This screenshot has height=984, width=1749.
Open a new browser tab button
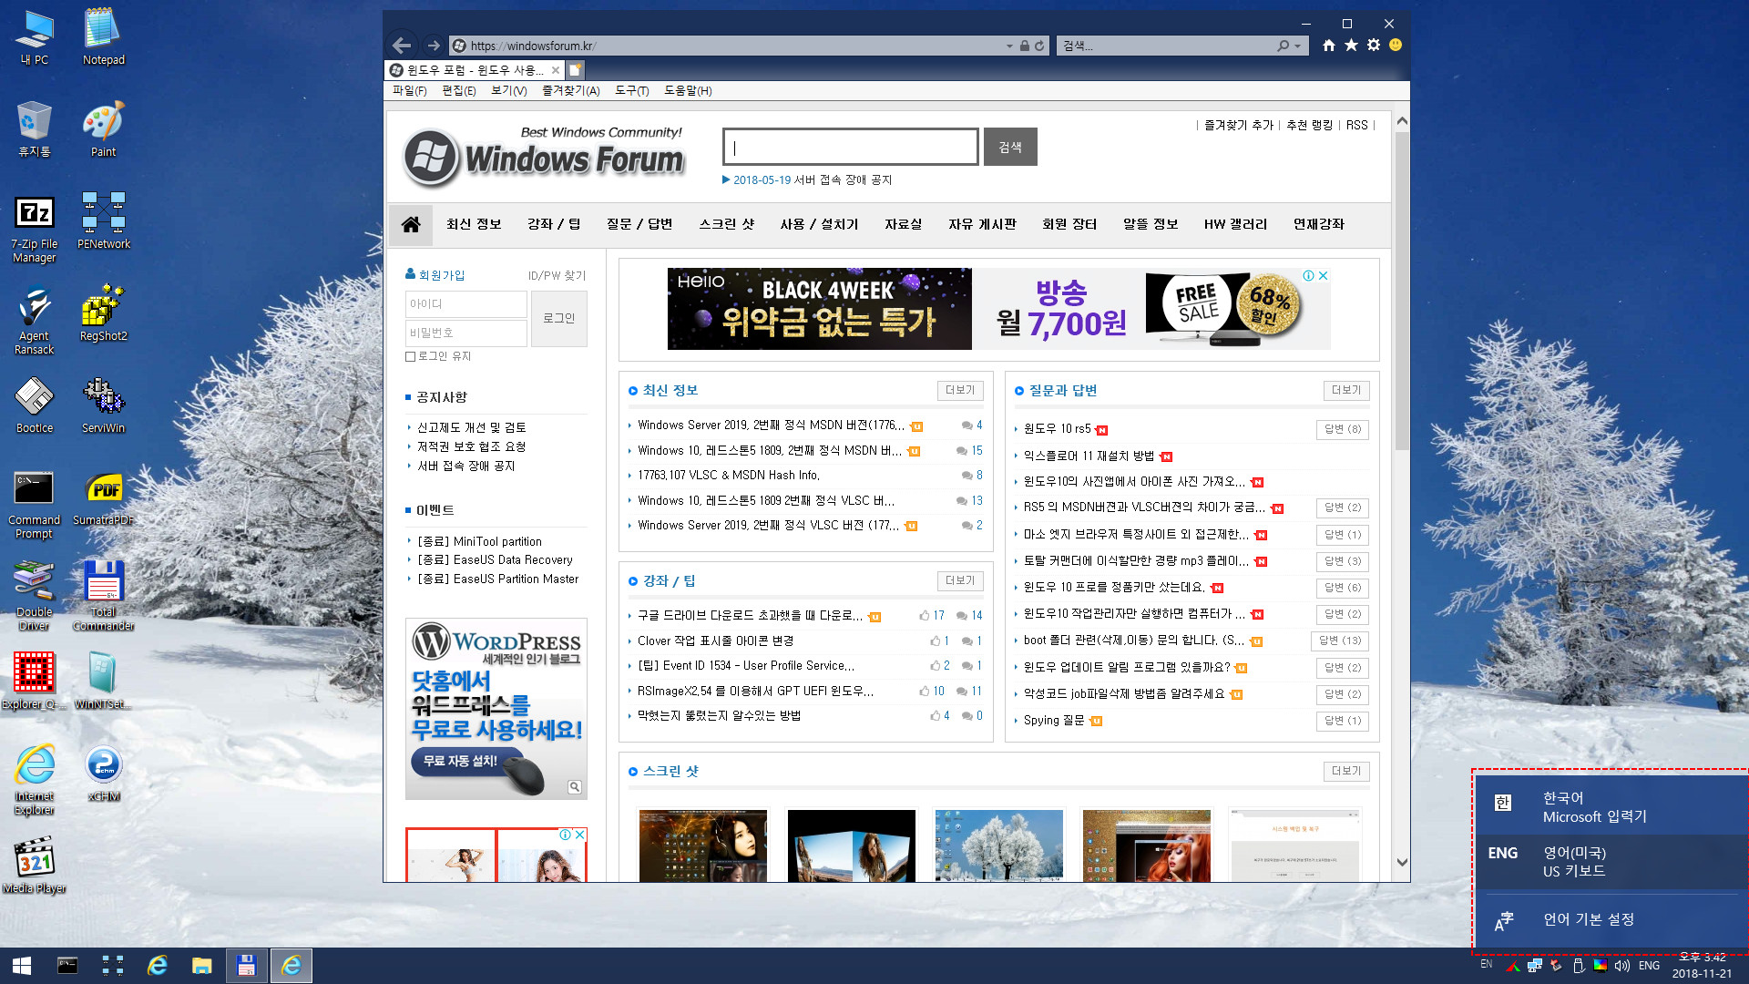pos(576,70)
